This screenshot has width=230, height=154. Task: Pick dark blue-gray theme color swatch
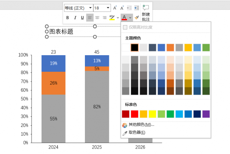153,48
